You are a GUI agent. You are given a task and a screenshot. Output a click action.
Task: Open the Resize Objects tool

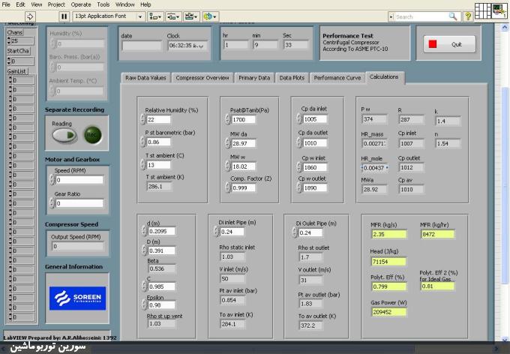(191, 16)
